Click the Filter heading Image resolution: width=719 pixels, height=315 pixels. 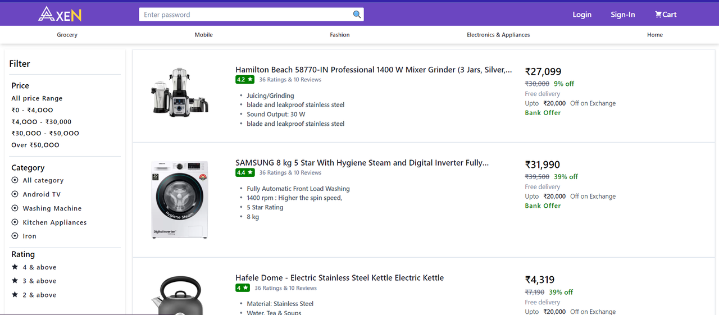pyautogui.click(x=20, y=63)
